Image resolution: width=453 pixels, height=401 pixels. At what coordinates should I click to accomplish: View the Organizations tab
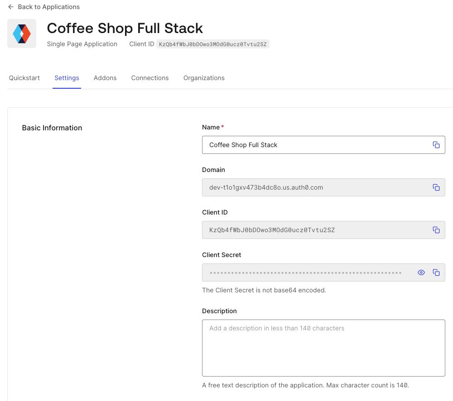(x=204, y=78)
